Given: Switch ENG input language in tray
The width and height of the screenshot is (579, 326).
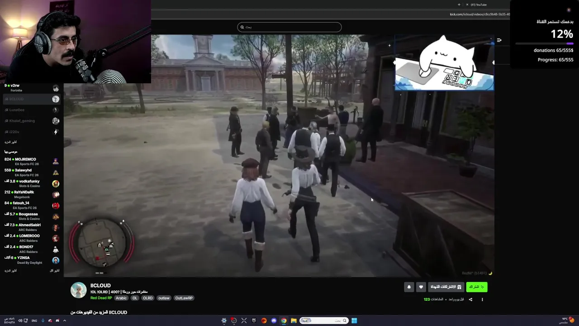Looking at the screenshot, I should tap(34, 321).
